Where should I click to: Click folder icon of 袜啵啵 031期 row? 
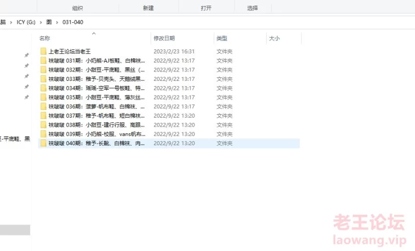tap(44, 61)
